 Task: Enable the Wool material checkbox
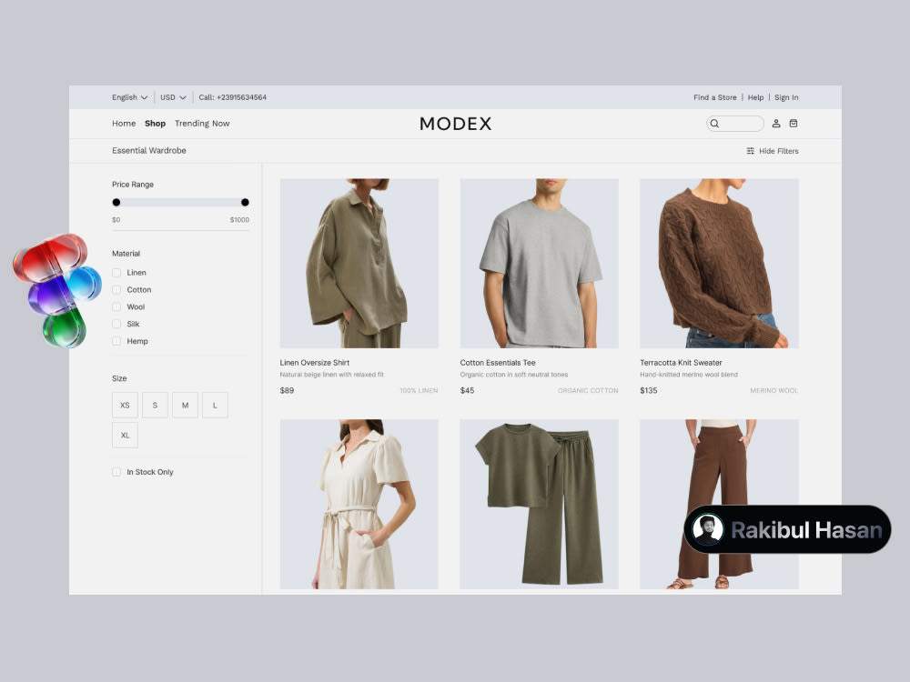coord(116,306)
